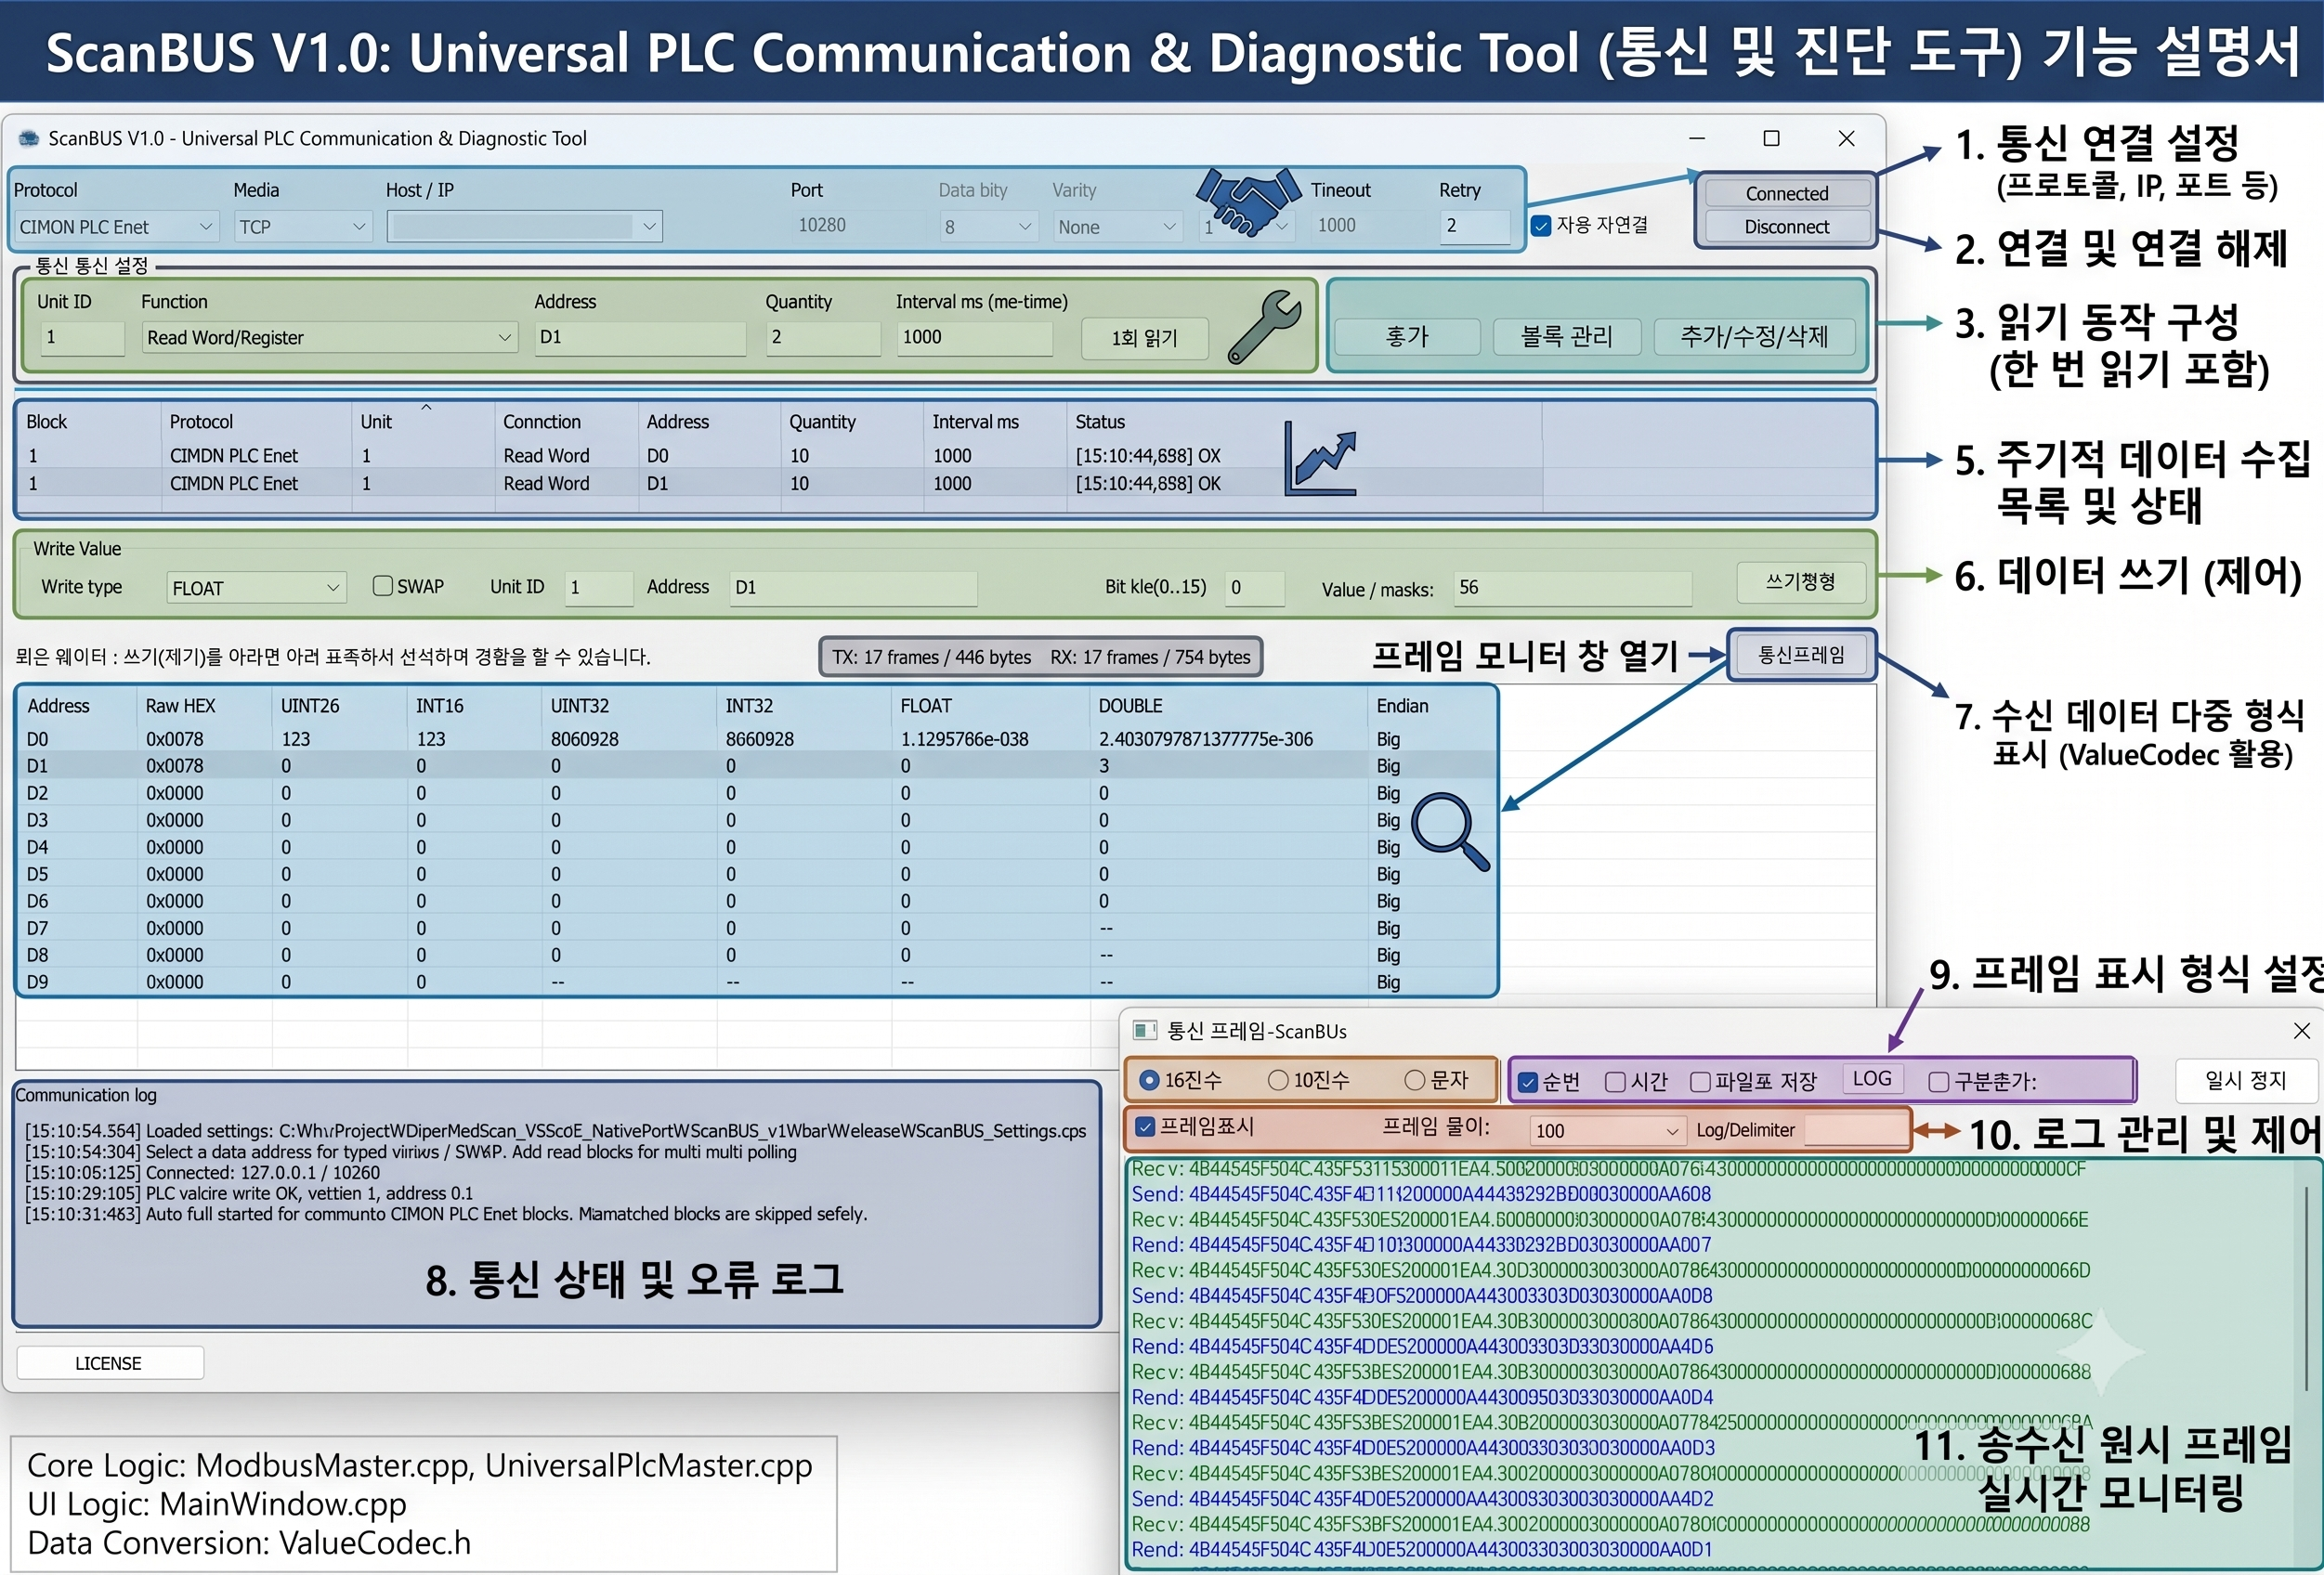Viewport: 2324px width, 1575px height.
Task: Click the 홍가 button
Action: pos(1407,337)
